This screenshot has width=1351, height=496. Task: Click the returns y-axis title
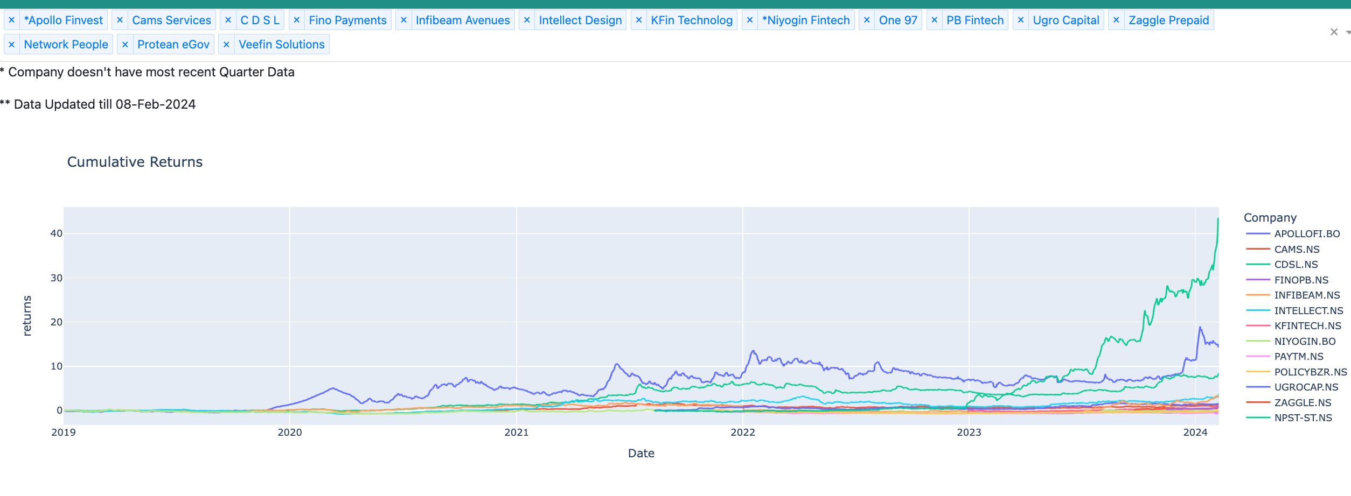point(27,316)
